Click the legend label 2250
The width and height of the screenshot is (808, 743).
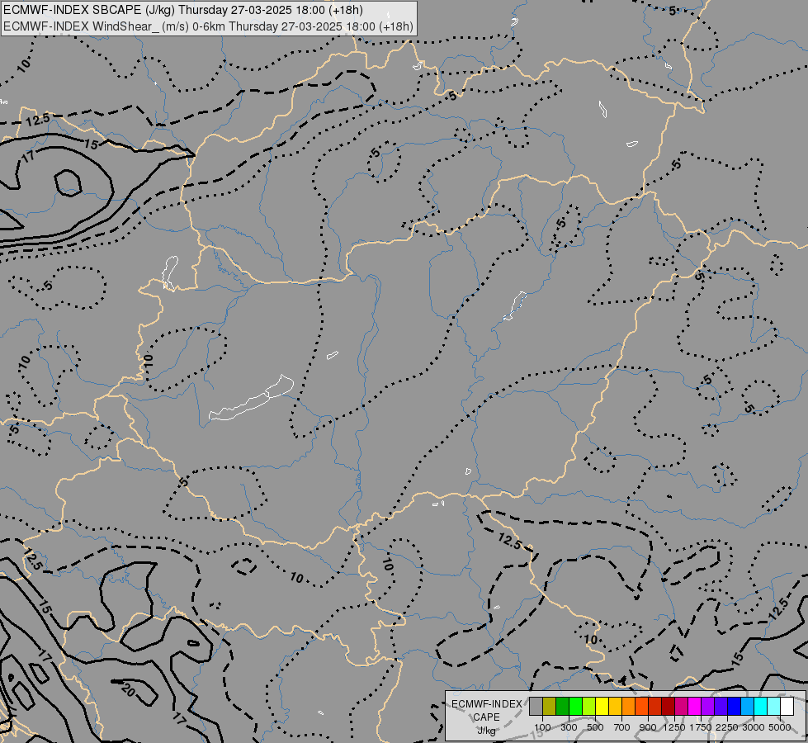(727, 727)
